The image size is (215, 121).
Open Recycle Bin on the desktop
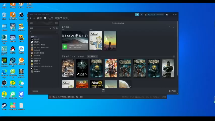(4, 16)
